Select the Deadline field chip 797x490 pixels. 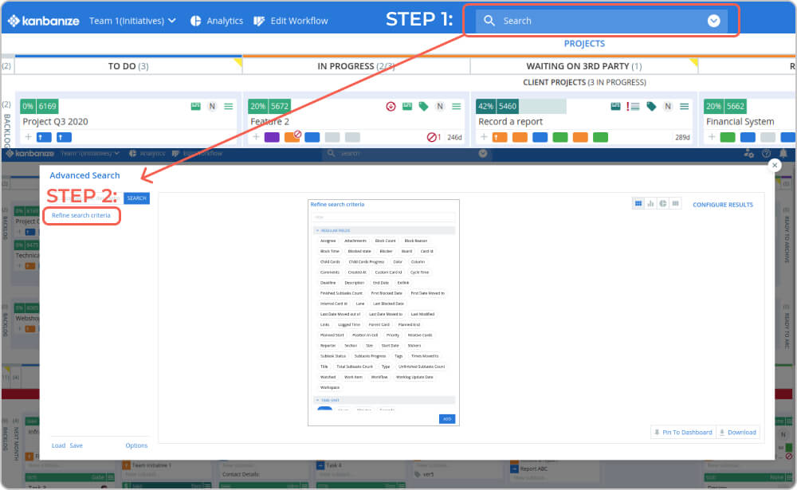coord(328,283)
